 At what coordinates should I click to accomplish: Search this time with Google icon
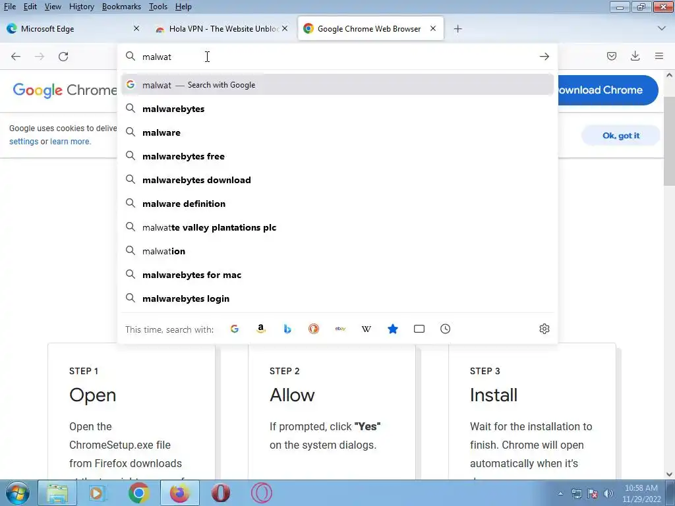[235, 329]
